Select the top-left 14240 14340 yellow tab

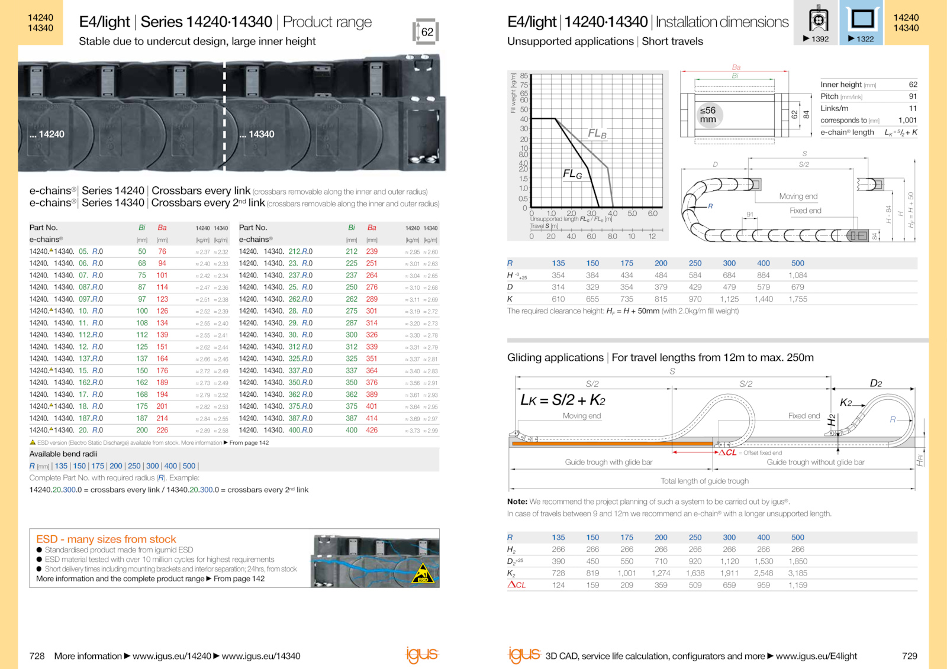click(40, 22)
